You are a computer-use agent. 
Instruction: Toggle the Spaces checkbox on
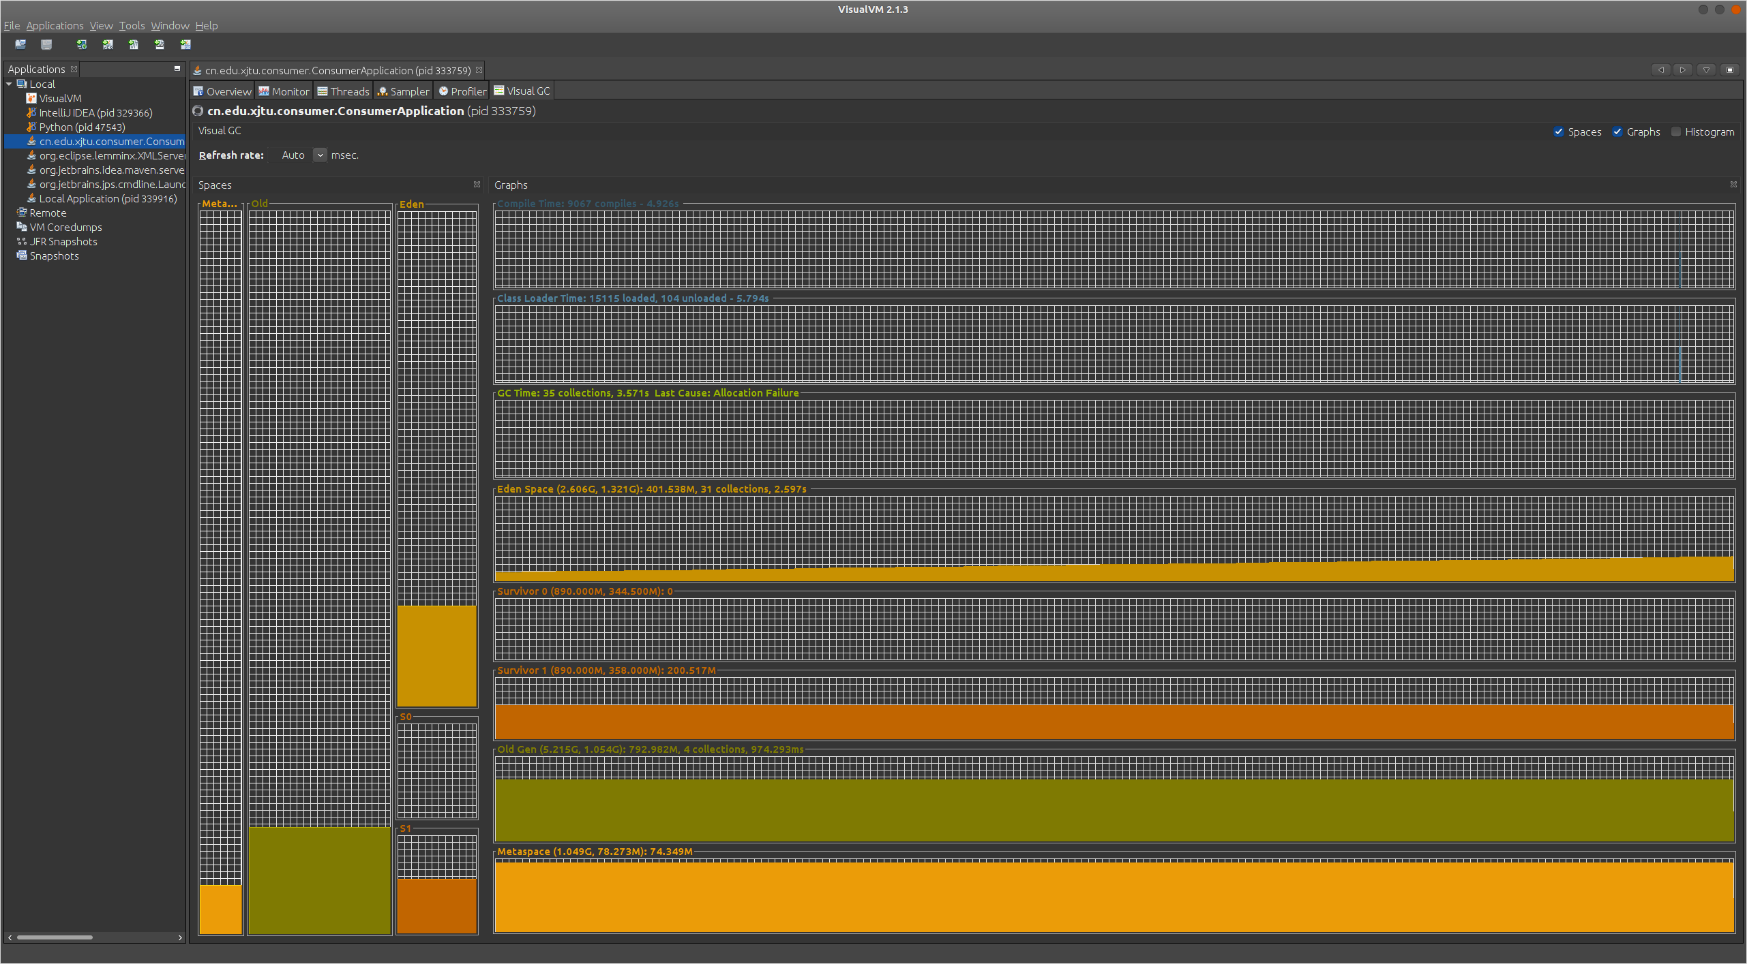pos(1559,131)
